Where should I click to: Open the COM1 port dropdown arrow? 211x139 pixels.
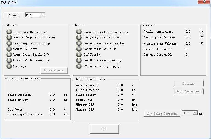click(42, 15)
